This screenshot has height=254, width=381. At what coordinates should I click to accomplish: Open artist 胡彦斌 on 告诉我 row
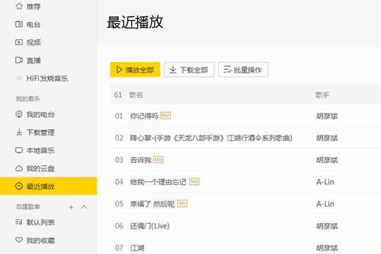click(327, 160)
